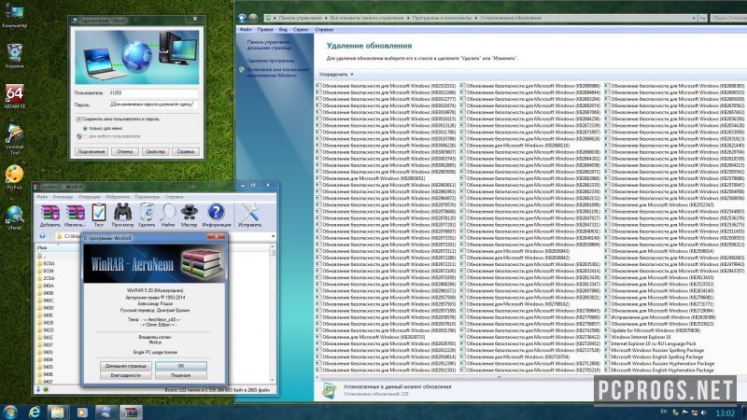Select the 'для любого пользователя' radio button
The height and width of the screenshot is (420, 747).
click(85, 136)
